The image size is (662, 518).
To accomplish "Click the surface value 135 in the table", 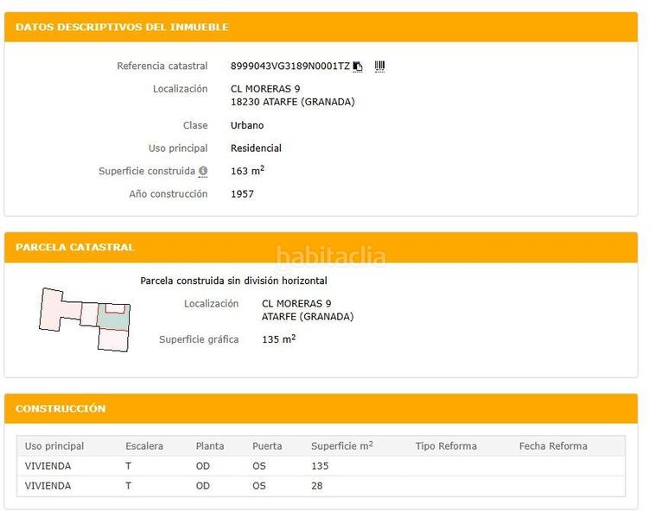I will coord(320,466).
